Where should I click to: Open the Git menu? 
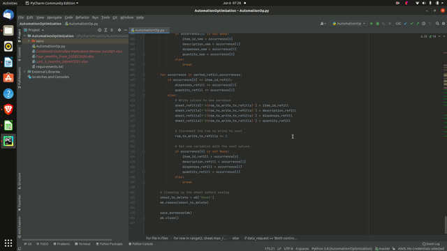point(115,17)
